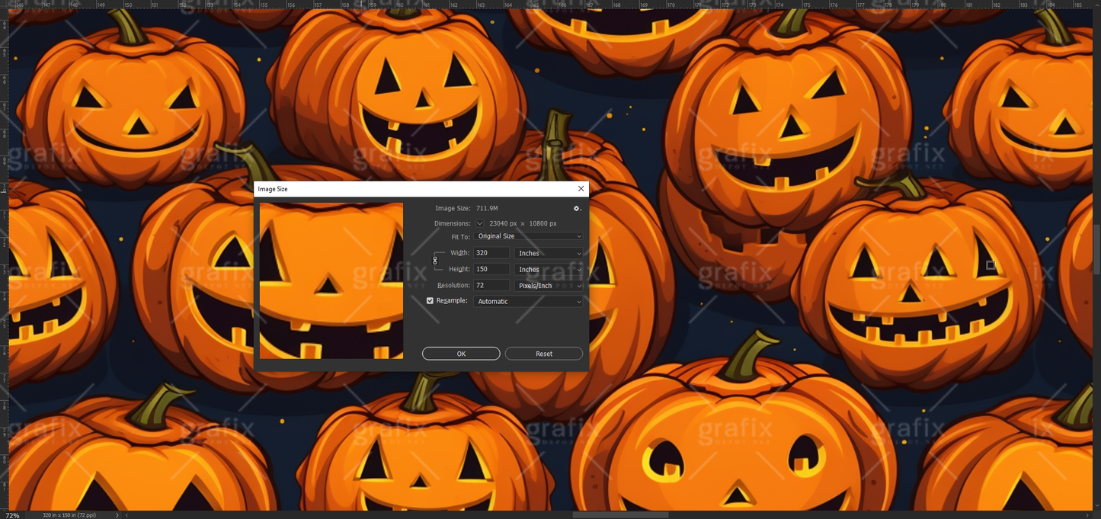Click the chain icon linking width and height
Image resolution: width=1101 pixels, height=519 pixels.
pos(434,261)
